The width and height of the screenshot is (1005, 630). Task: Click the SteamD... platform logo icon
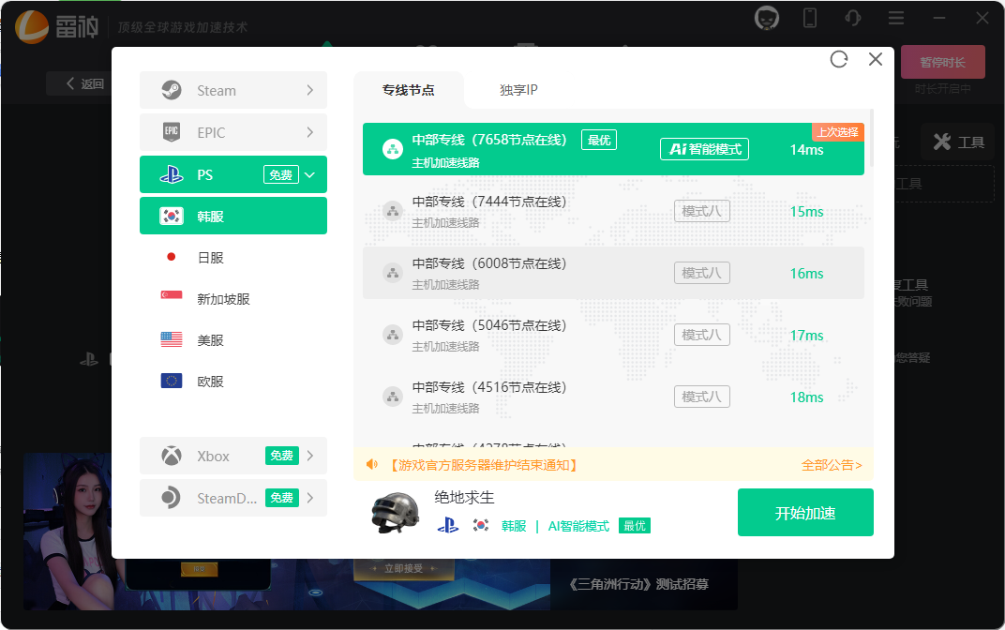point(172,498)
